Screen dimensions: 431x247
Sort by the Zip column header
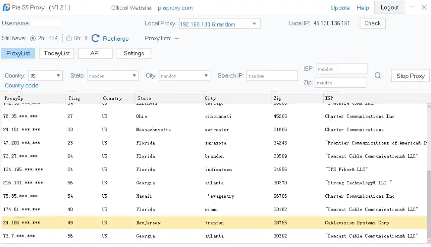coord(297,98)
